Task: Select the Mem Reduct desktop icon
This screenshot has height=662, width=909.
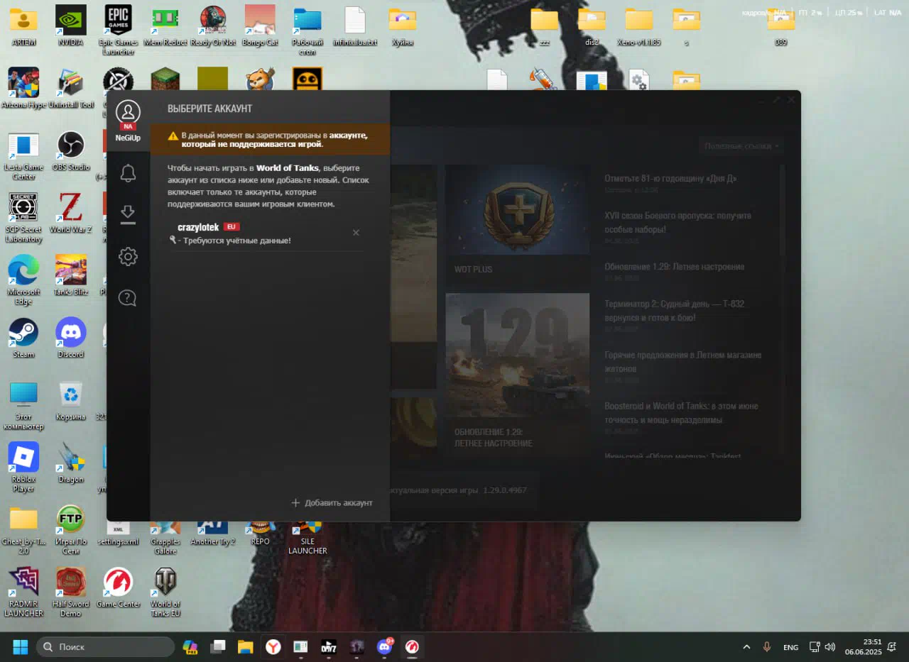Action: 165,27
